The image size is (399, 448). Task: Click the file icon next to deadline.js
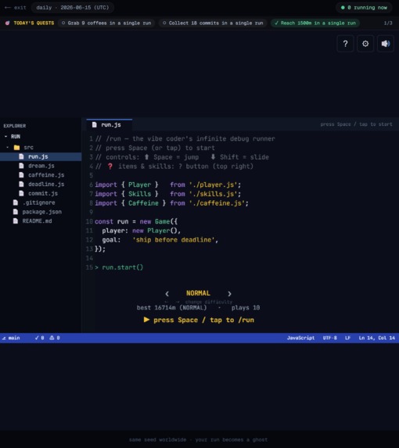[21, 184]
